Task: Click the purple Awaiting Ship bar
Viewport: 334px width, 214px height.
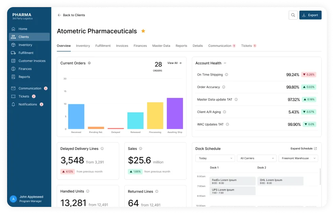Action: tap(175, 113)
